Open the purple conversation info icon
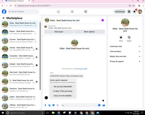The image size is (145, 115). 103,20
